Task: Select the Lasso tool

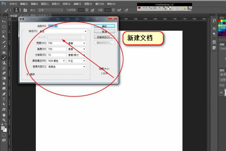Action: tap(4, 32)
